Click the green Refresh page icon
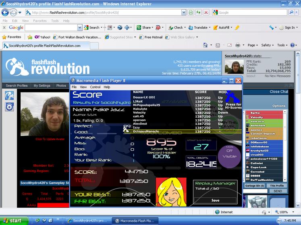 tap(198, 12)
